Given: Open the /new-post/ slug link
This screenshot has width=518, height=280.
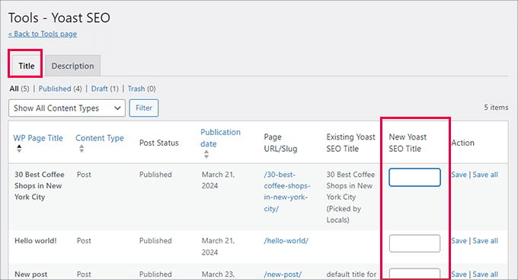Looking at the screenshot, I should [x=283, y=274].
